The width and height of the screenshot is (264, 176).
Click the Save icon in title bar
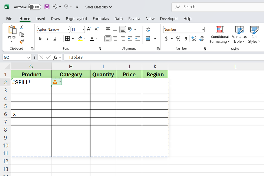click(x=47, y=7)
